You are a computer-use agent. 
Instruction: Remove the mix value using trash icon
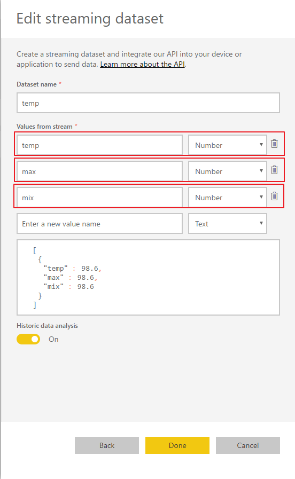pyautogui.click(x=274, y=196)
